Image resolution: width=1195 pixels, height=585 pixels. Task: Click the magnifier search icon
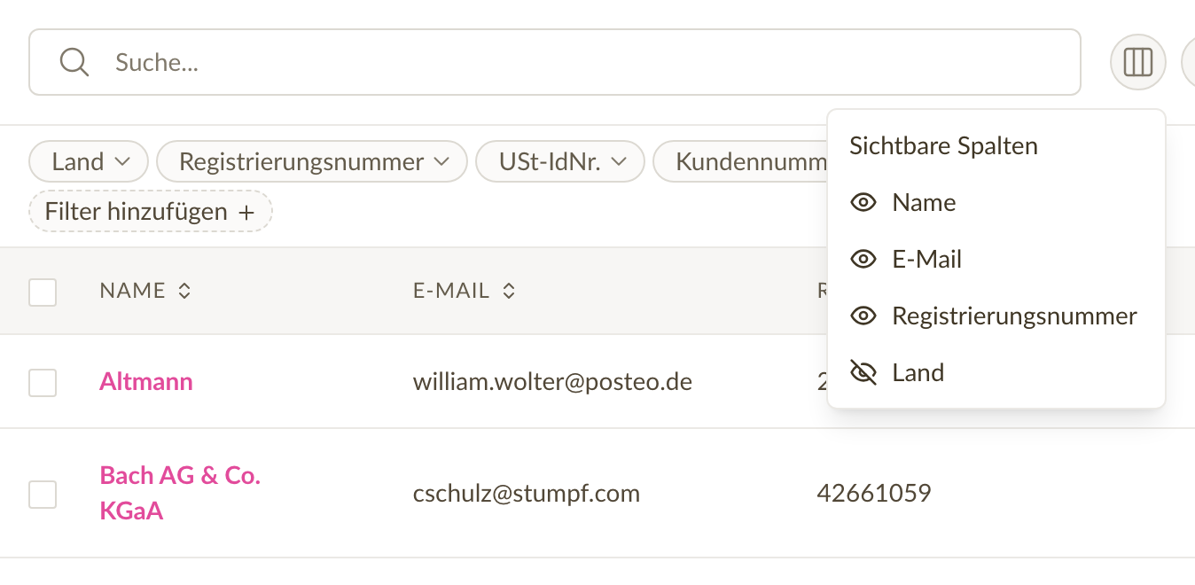(74, 62)
